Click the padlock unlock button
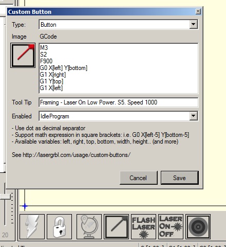Viewport: 226px width, 247px height. coord(59,226)
